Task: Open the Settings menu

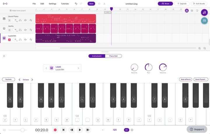Action: click(x=52, y=4)
